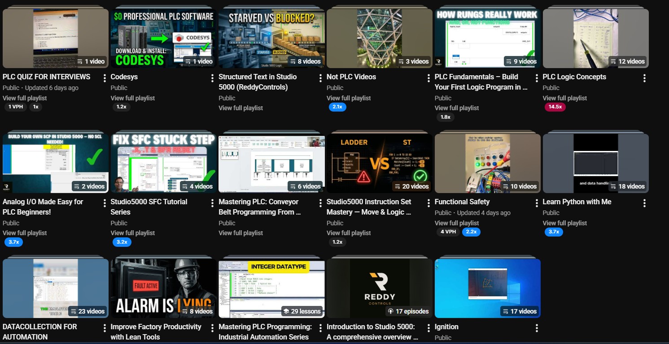This screenshot has height=344, width=669.
Task: Click the 4 VPH badge under Functional Safety
Action: [x=448, y=232]
